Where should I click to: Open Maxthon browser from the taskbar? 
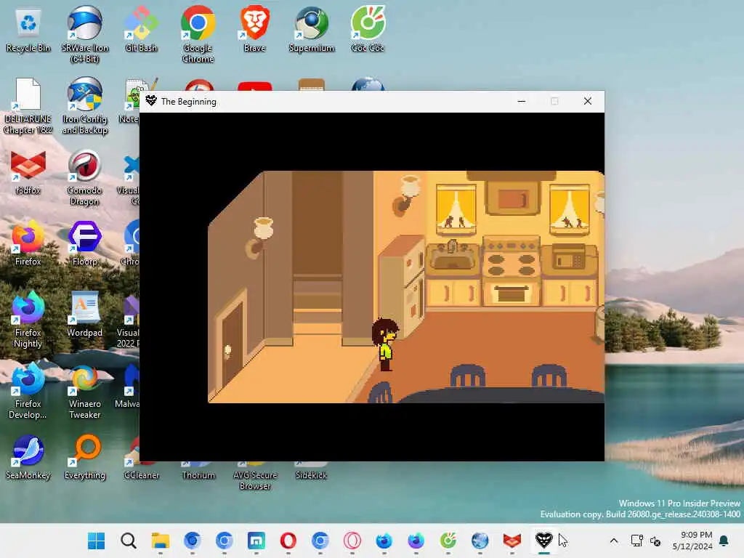pyautogui.click(x=256, y=541)
